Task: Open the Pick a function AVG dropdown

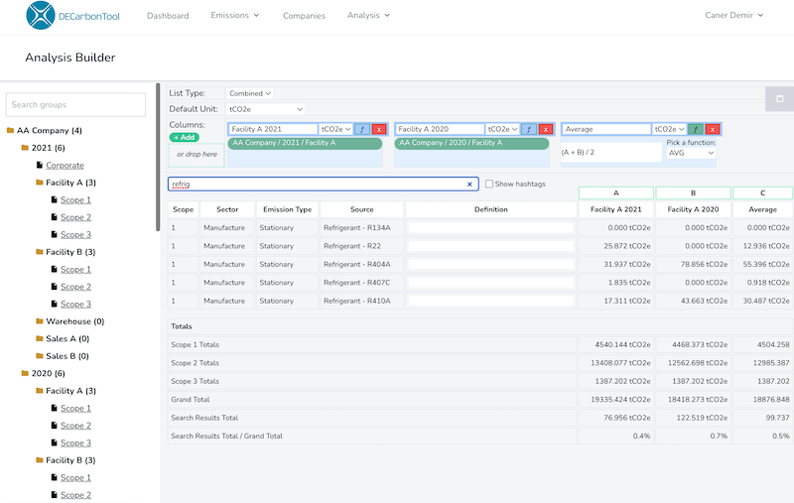Action: click(691, 153)
